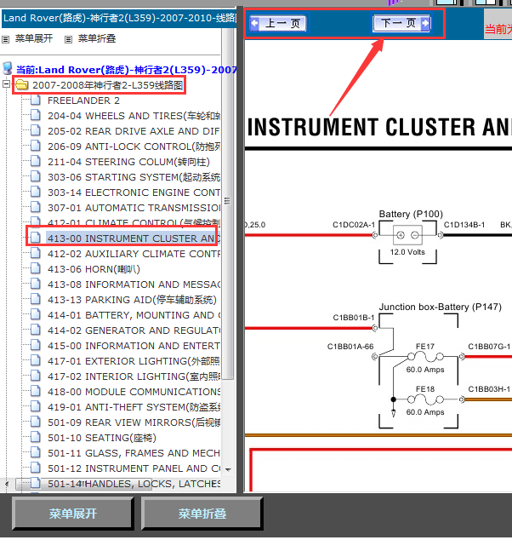This screenshot has width=512, height=540.
Task: Open 501-10 SEATING(座椅) entry
Action: (102, 438)
